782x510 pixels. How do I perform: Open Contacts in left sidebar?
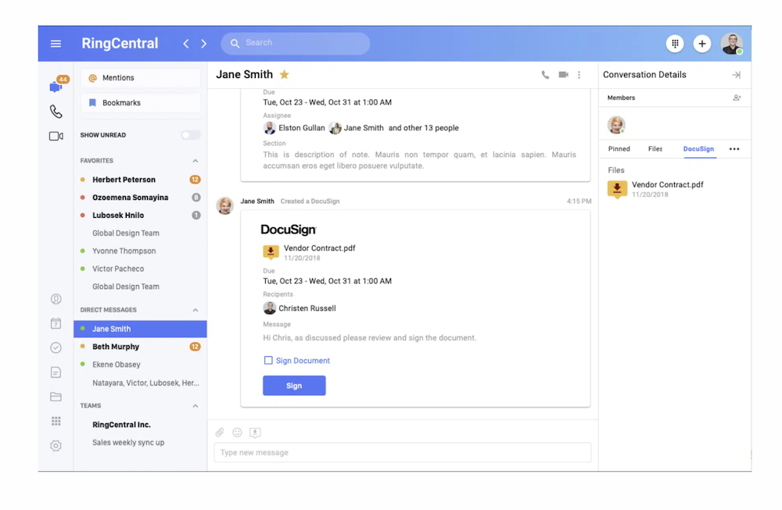[56, 299]
